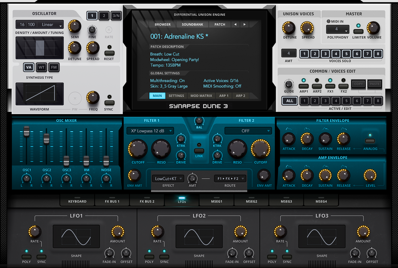Open the SOUNDBANK menu
This screenshot has height=268, width=398.
point(193,24)
